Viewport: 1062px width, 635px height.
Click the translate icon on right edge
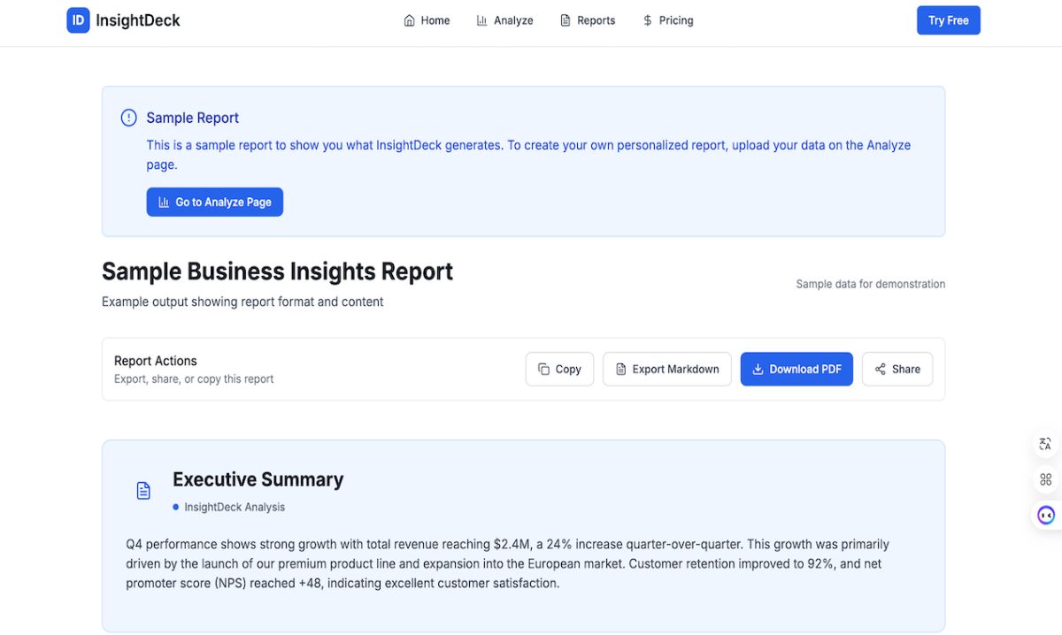[1045, 444]
